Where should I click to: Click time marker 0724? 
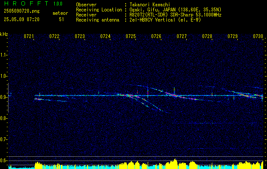105,36
